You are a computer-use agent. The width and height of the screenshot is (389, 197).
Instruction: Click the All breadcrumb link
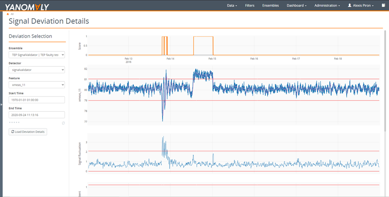12,14
